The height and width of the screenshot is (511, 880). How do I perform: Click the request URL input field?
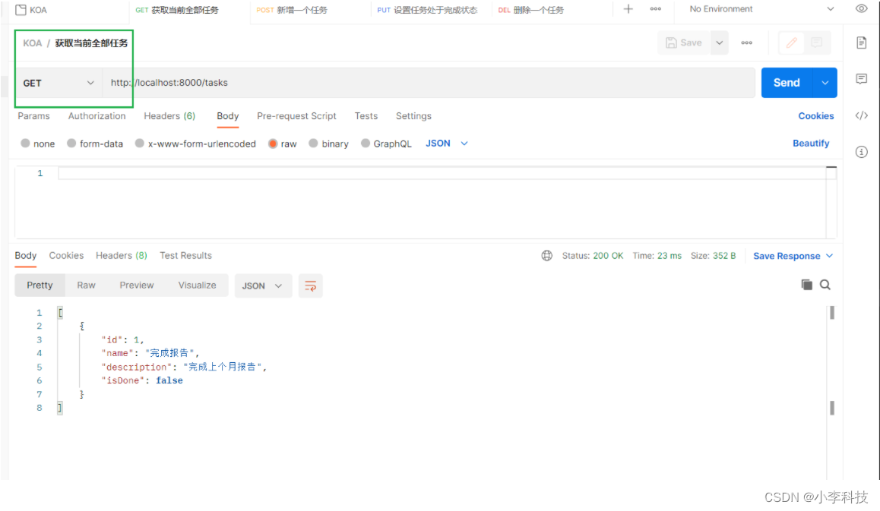[x=426, y=83]
